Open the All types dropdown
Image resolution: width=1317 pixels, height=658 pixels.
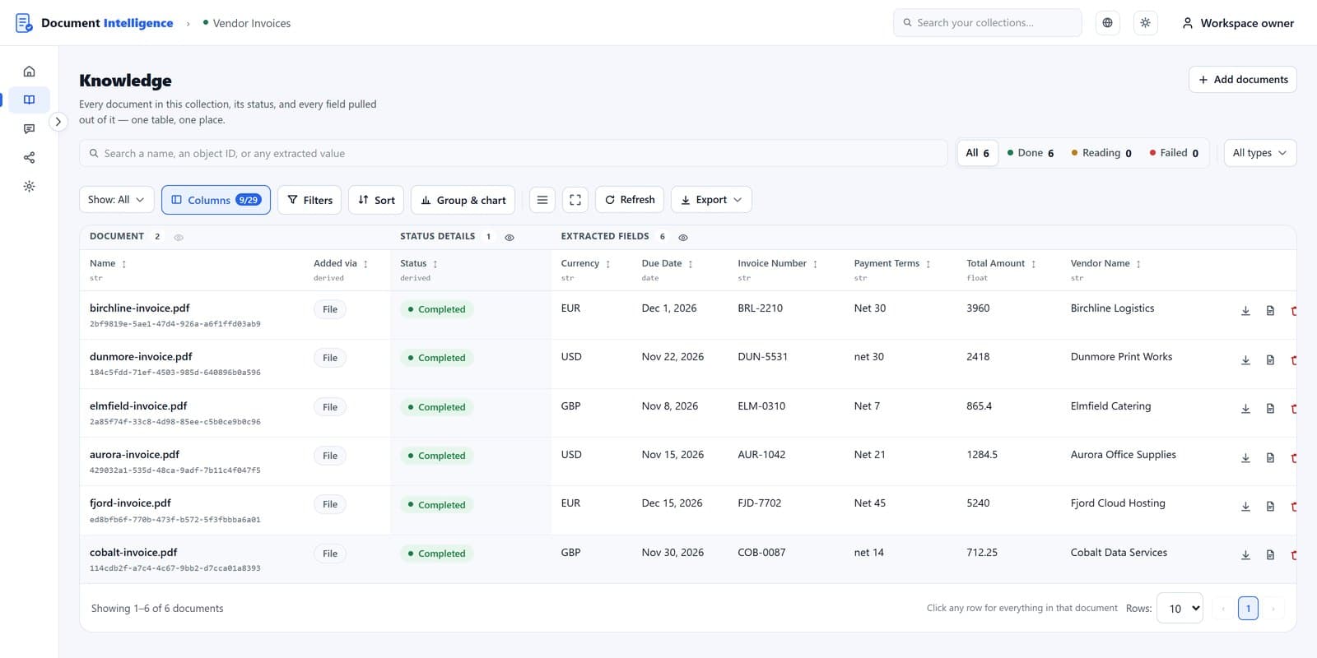tap(1259, 153)
